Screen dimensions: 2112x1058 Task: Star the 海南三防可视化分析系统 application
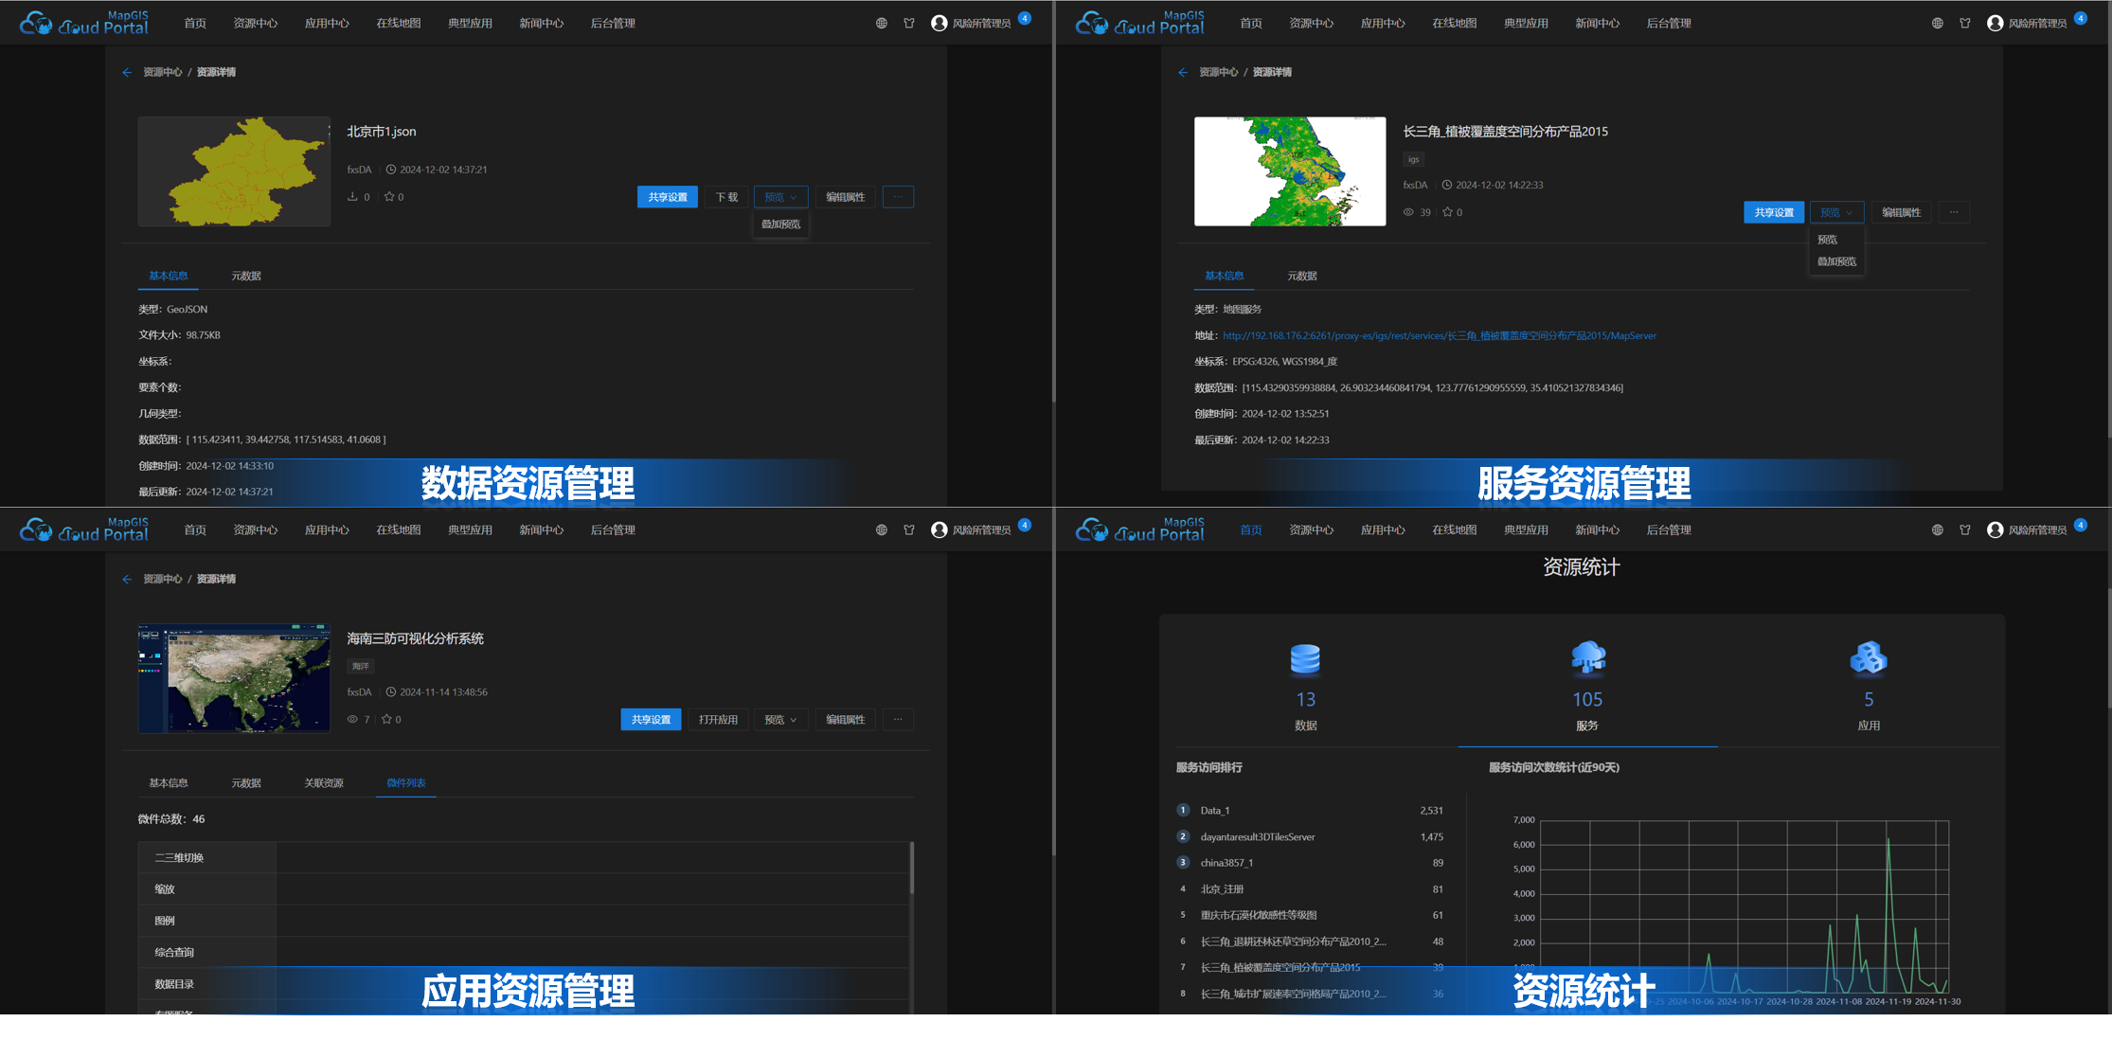pos(385,719)
